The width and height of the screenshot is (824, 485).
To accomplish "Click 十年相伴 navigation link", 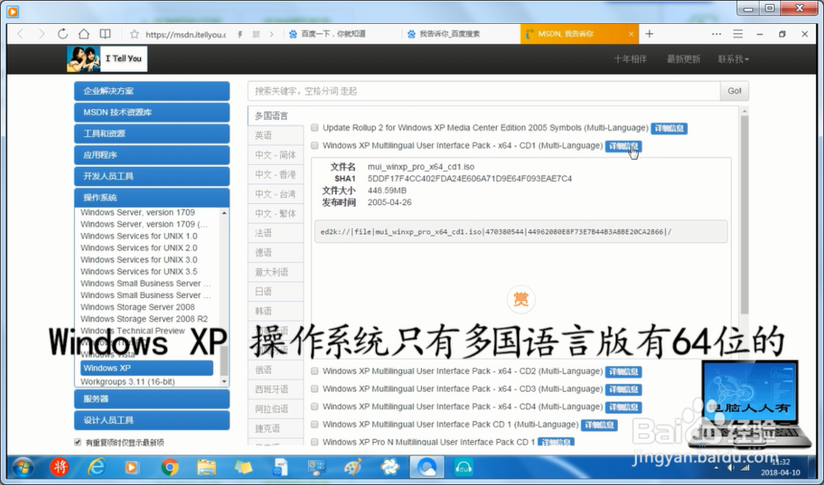I will (x=630, y=59).
